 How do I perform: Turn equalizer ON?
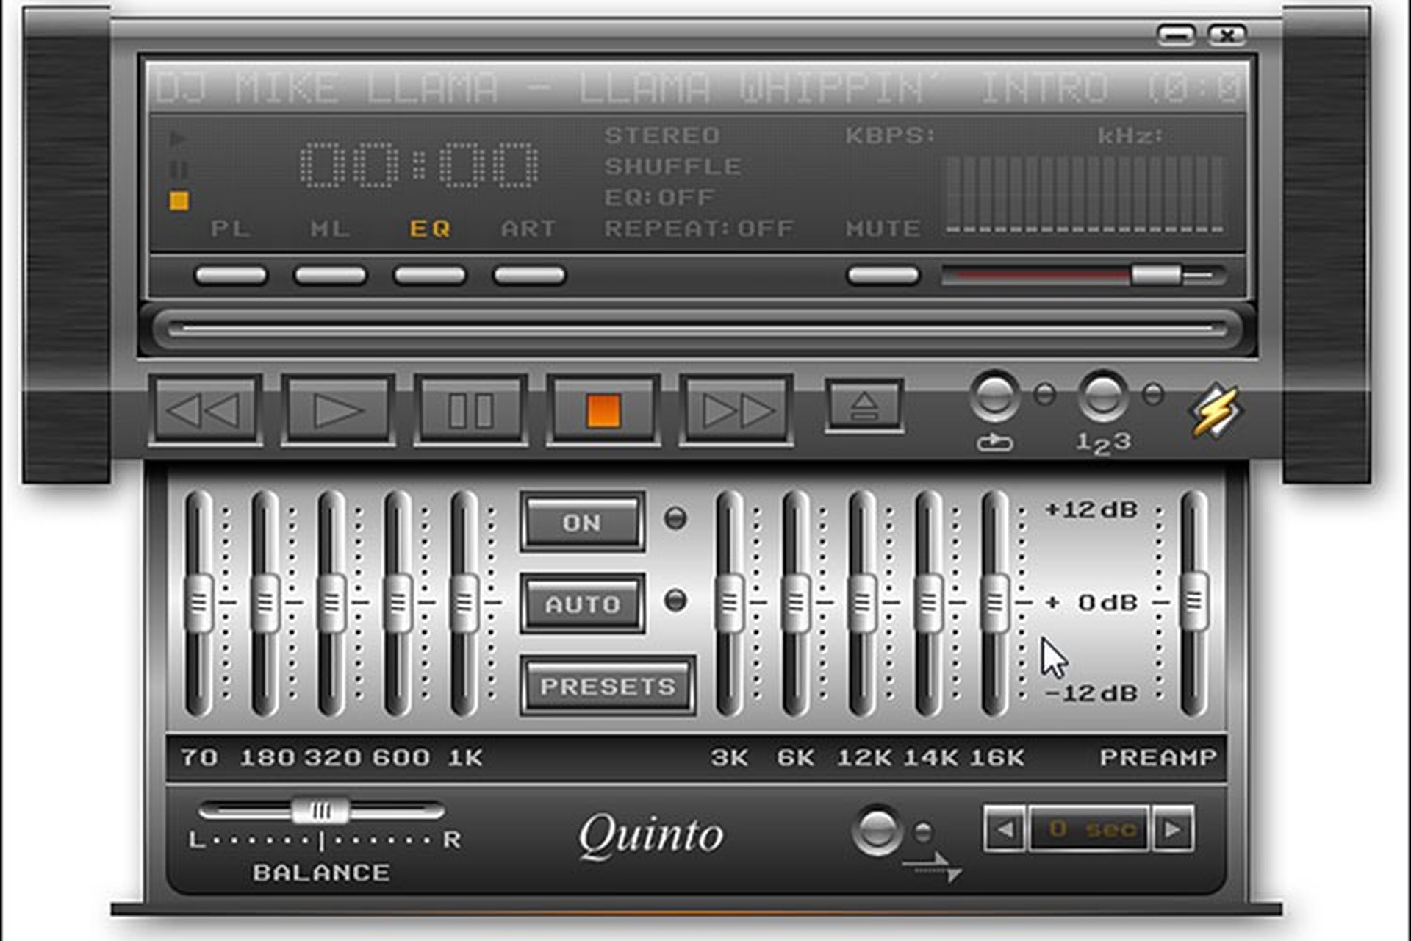tap(582, 523)
